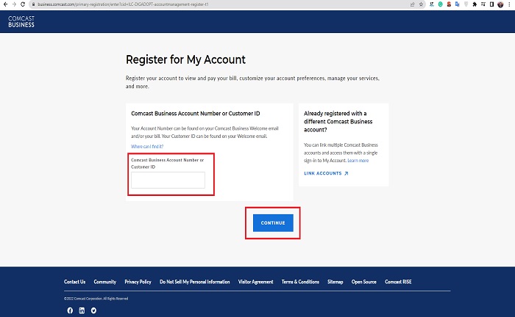Open the green circular C extension
This screenshot has width=515, height=317.
[441, 4]
